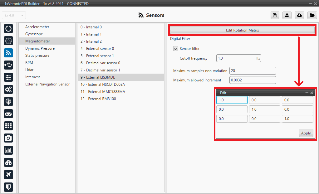Open the airplane sidebar section
The image size is (319, 194).
(8, 174)
